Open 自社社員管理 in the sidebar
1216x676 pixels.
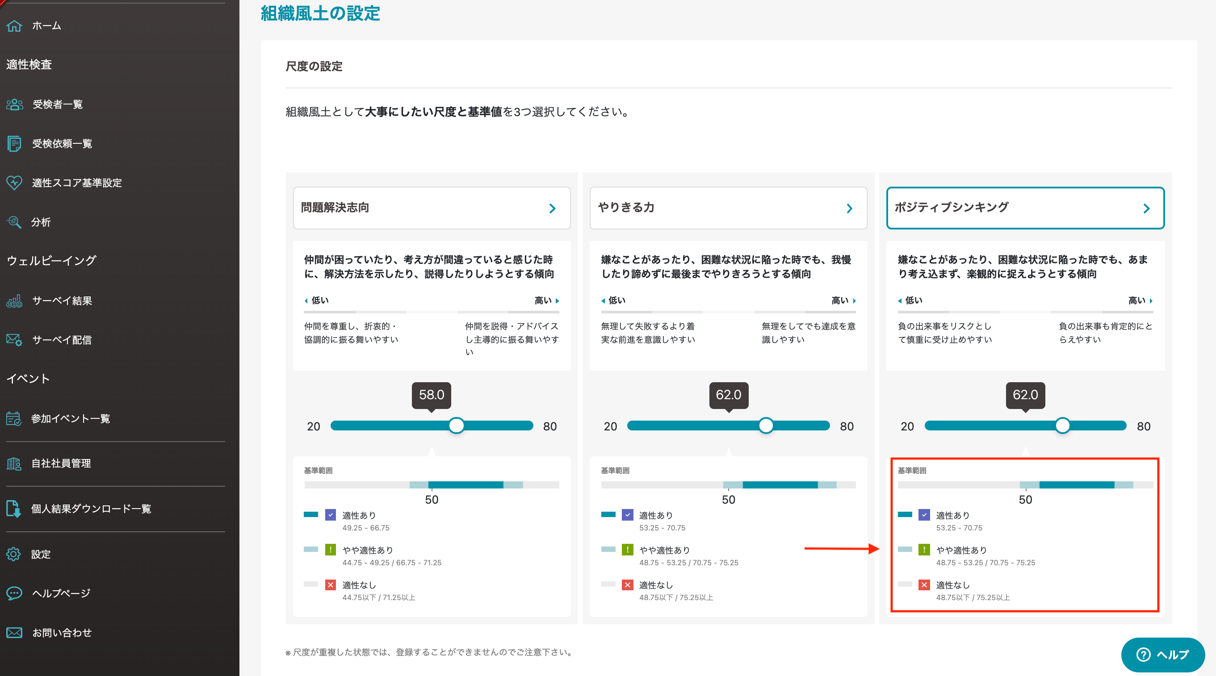click(61, 463)
